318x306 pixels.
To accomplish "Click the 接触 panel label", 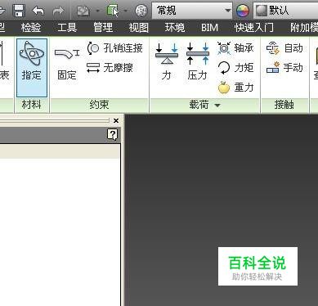I will 284,105.
